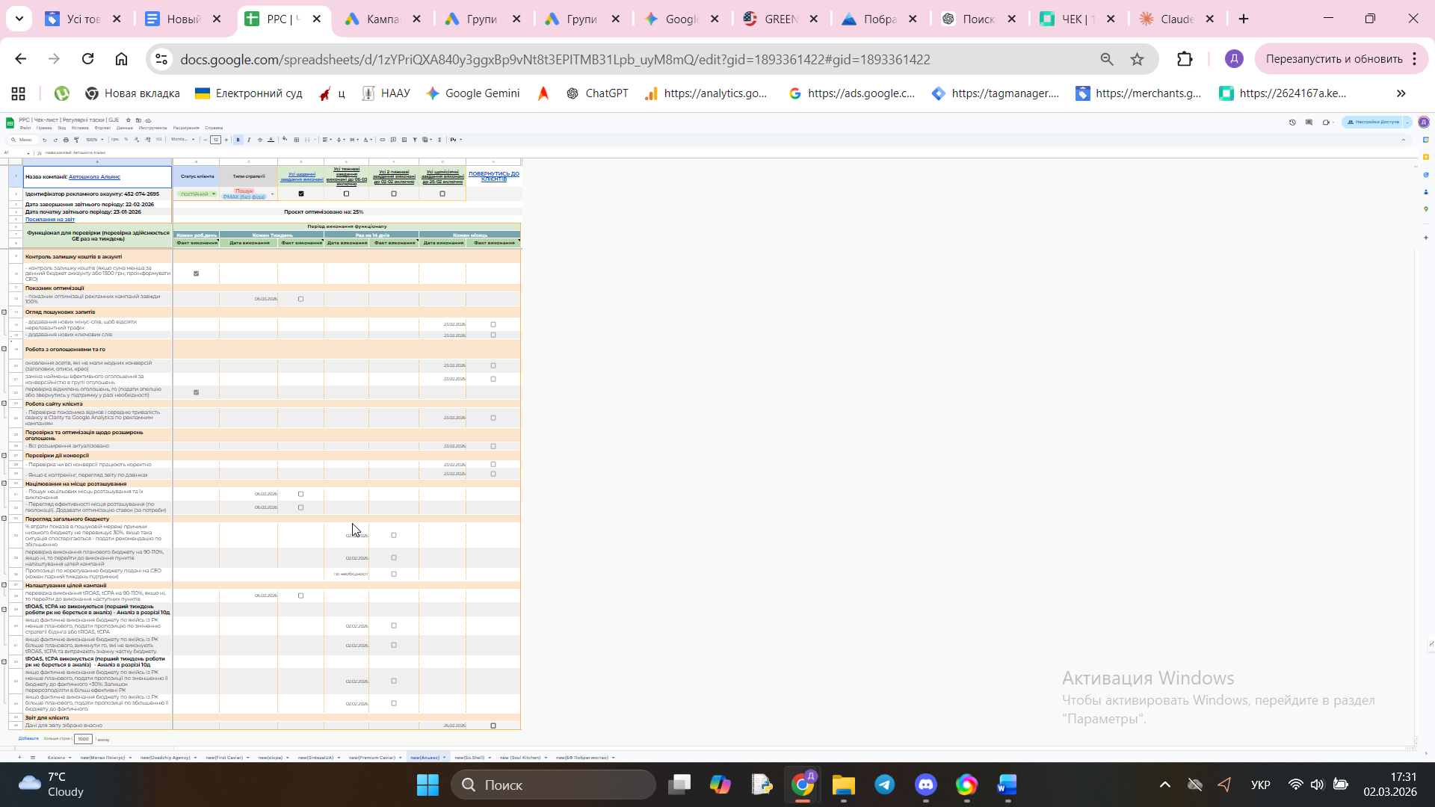1435x807 pixels.
Task: Click the rows count input field
Action: (x=83, y=739)
